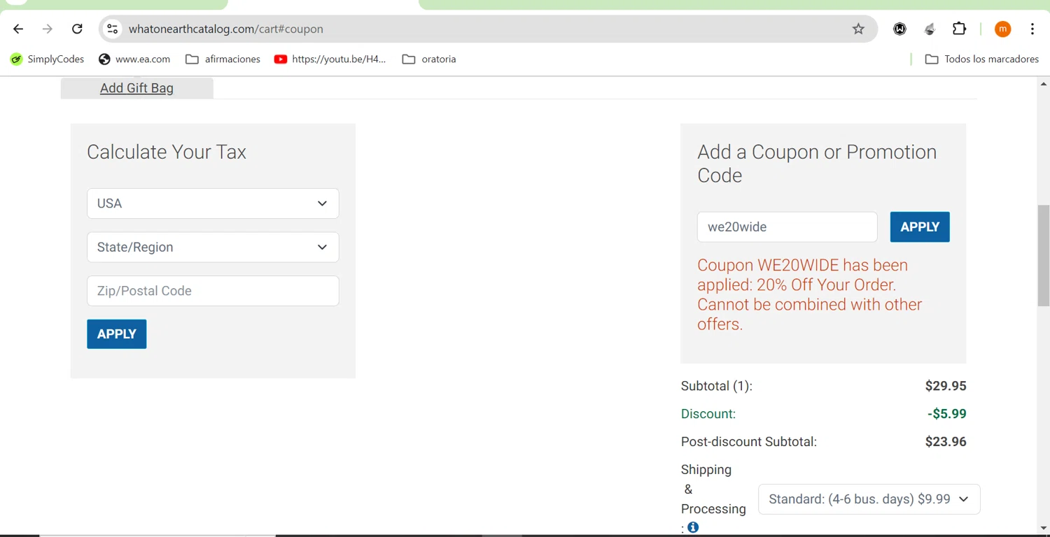Viewport: 1050px width, 537px height.
Task: Click the Shipping & Processing info icon
Action: pyautogui.click(x=693, y=528)
